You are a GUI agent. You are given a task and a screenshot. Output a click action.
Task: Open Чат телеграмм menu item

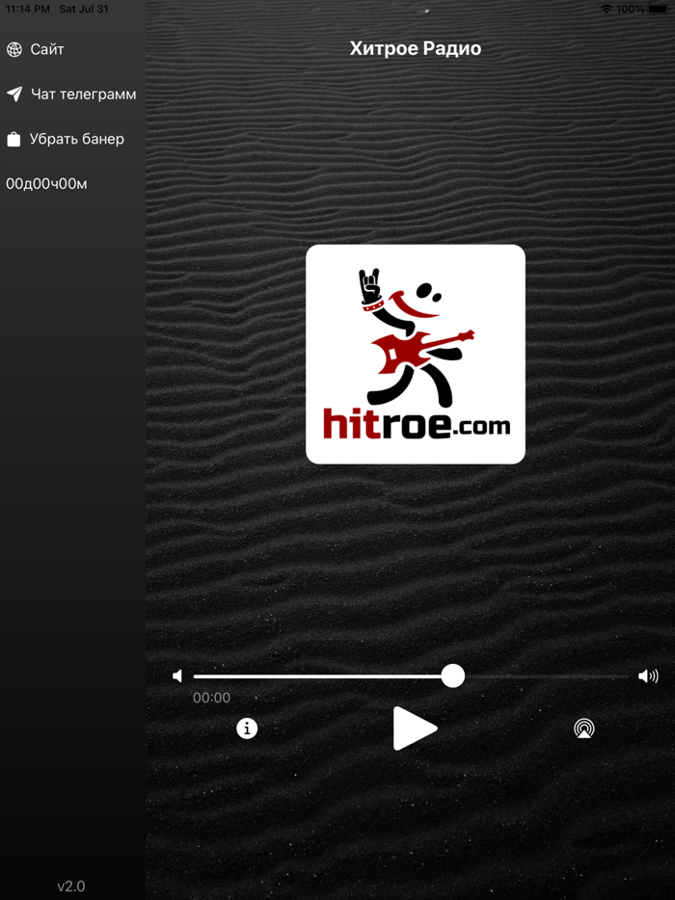click(83, 94)
